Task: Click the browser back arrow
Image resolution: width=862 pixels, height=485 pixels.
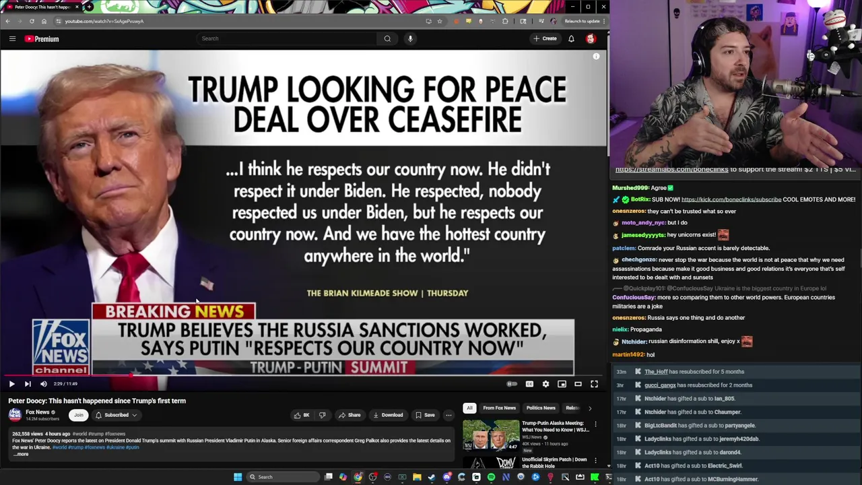Action: click(x=7, y=21)
